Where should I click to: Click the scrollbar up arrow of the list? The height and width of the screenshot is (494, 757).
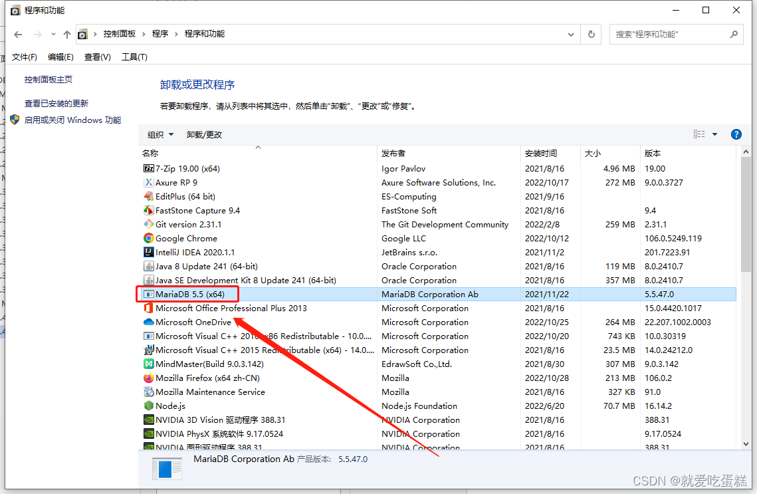click(x=746, y=152)
